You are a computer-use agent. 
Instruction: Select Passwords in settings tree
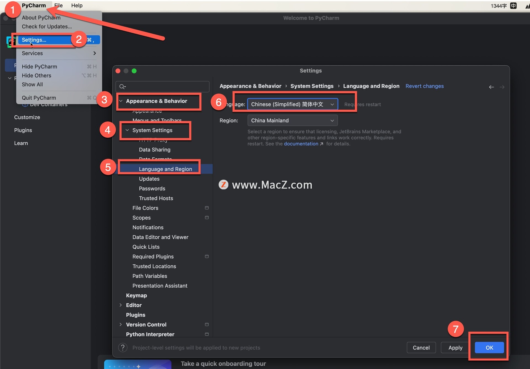click(152, 189)
